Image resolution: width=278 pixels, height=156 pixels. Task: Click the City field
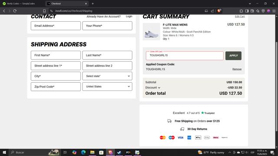tap(56, 76)
